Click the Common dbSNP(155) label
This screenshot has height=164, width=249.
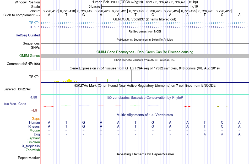(x=23, y=64)
